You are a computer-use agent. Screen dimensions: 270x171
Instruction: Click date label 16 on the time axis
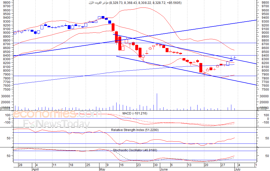pos(122,165)
